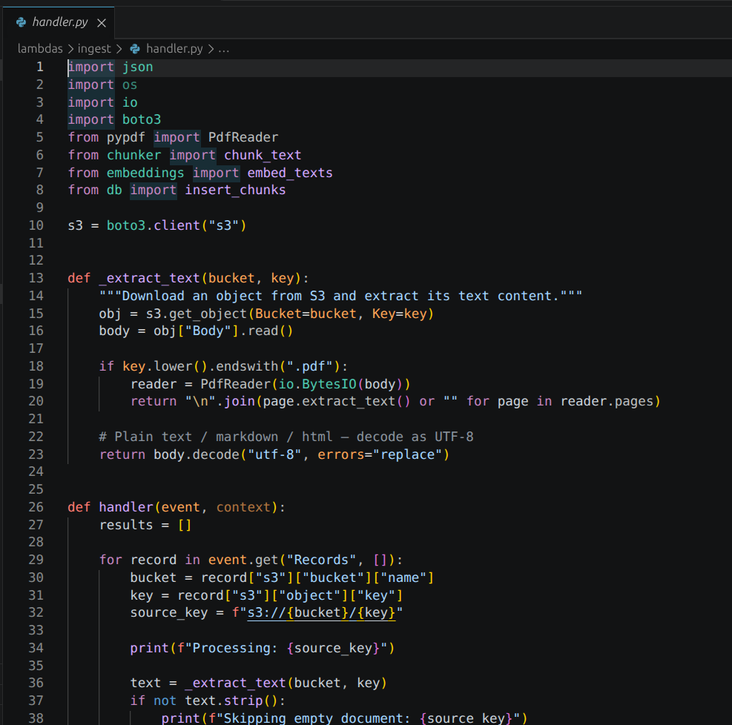Image resolution: width=732 pixels, height=725 pixels.
Task: Click text.strip on line 37
Action: coord(224,701)
